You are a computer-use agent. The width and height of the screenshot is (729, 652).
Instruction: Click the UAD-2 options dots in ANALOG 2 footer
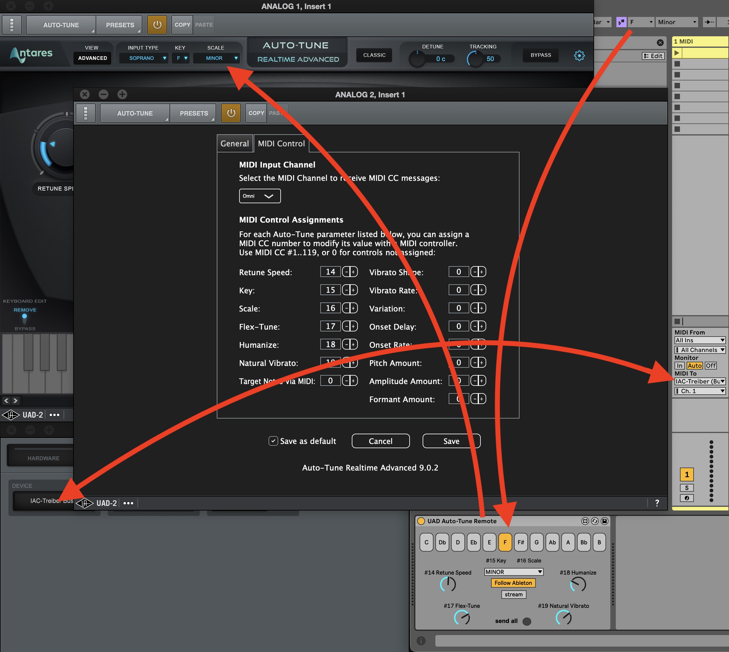pos(128,503)
